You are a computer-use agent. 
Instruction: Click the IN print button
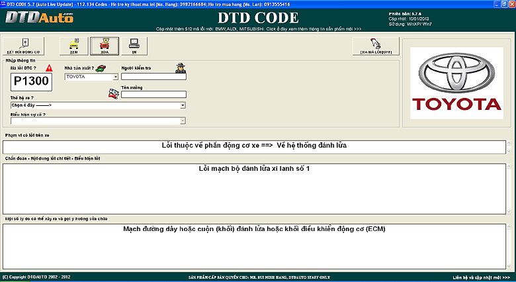(134, 46)
